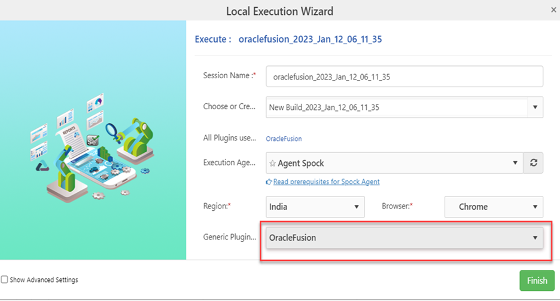Click the All Plugins use... label

(x=230, y=138)
